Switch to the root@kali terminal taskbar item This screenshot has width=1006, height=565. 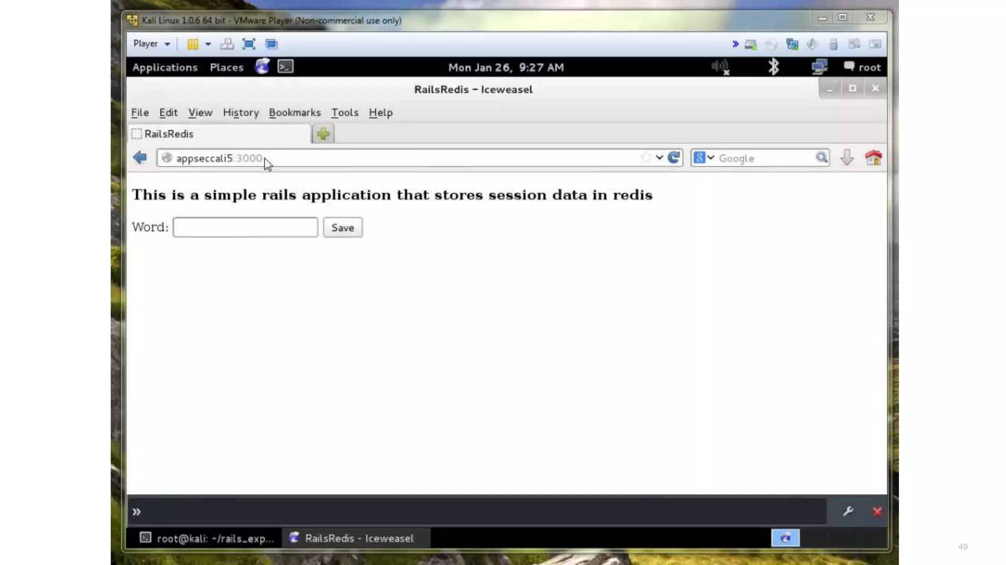(x=206, y=539)
